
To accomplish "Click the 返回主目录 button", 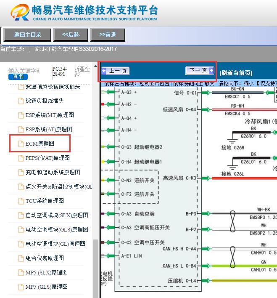I will click(x=27, y=35).
